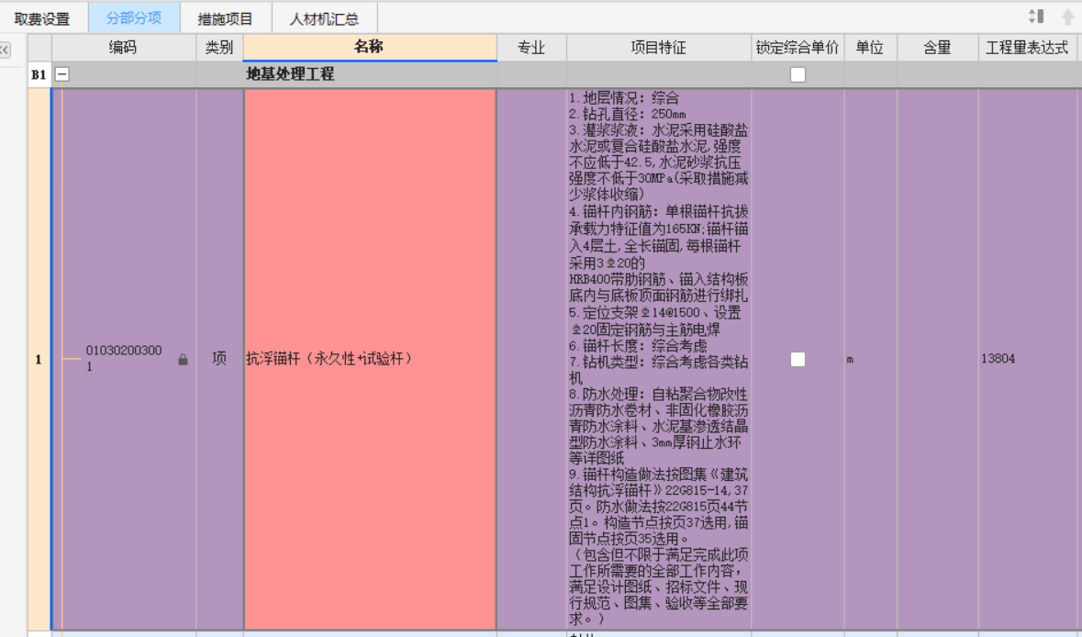Click the empty 专业 cell of row 1
This screenshot has height=637, width=1082.
coord(531,359)
